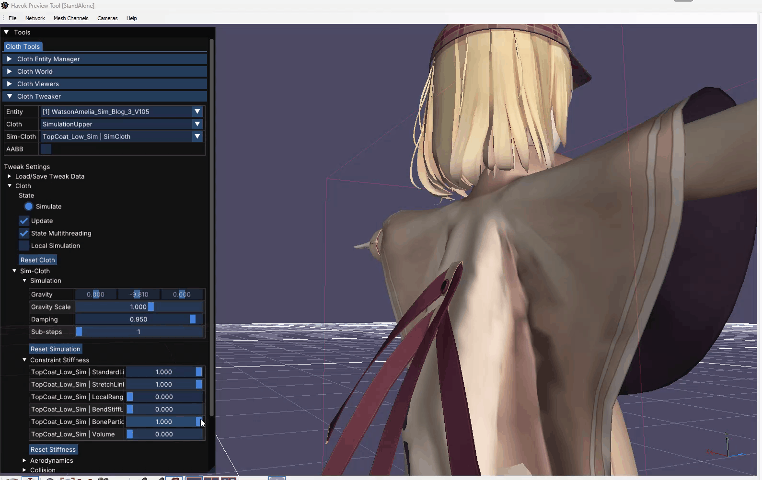Expand Load/Save Tweak Data
Viewport: 762px width, 480px height.
tap(10, 176)
